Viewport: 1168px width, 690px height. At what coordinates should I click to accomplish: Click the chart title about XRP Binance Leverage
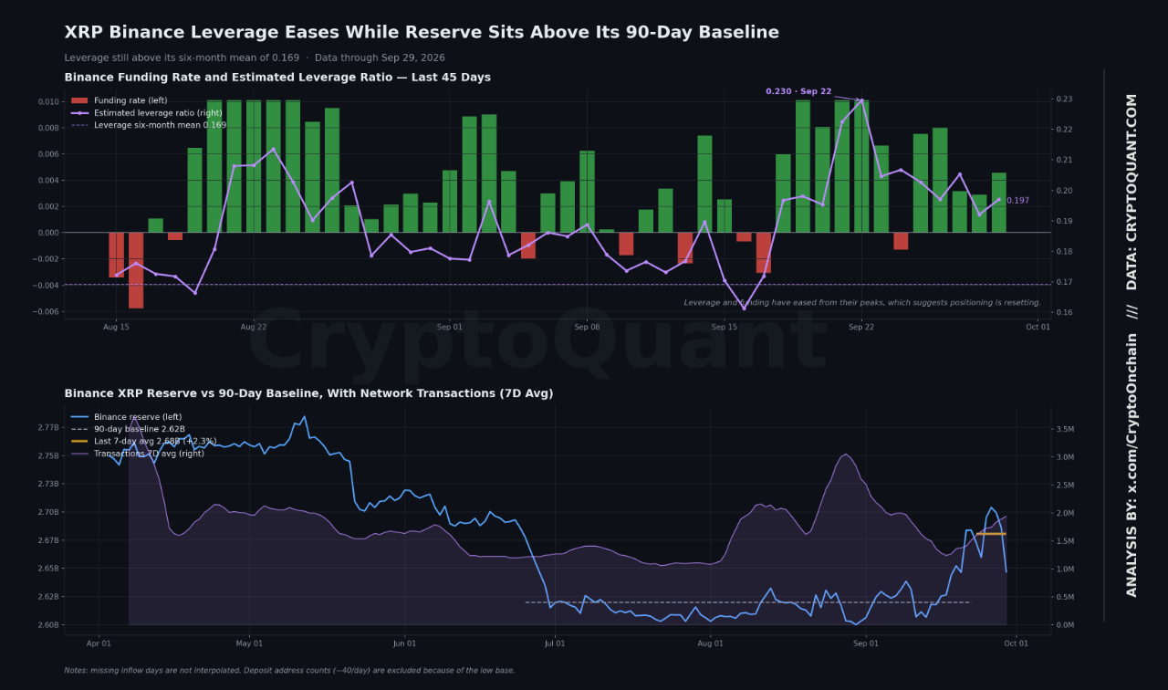422,33
